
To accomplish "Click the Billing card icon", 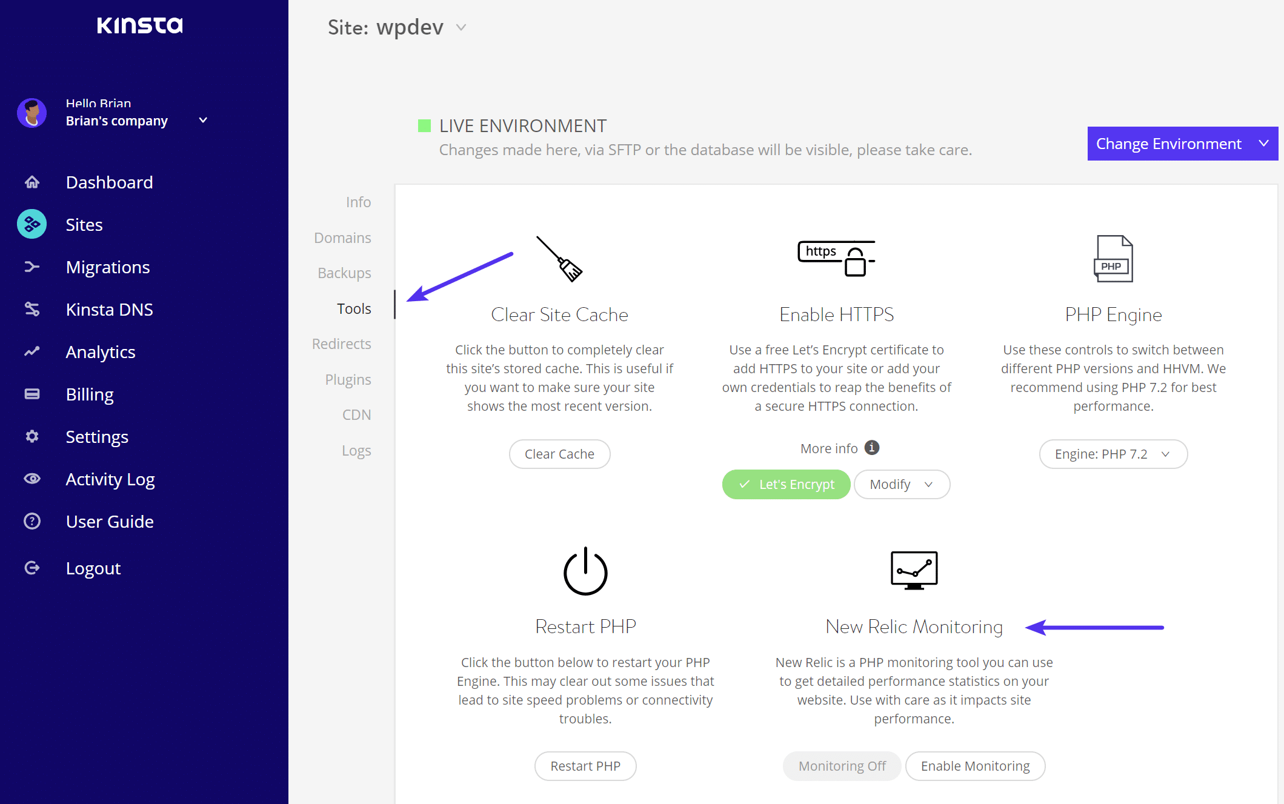I will point(32,394).
